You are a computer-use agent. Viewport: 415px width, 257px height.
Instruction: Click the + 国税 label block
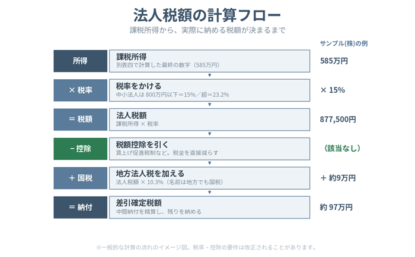81,178
